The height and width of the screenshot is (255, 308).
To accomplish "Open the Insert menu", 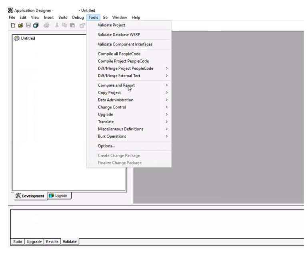I will click(49, 17).
